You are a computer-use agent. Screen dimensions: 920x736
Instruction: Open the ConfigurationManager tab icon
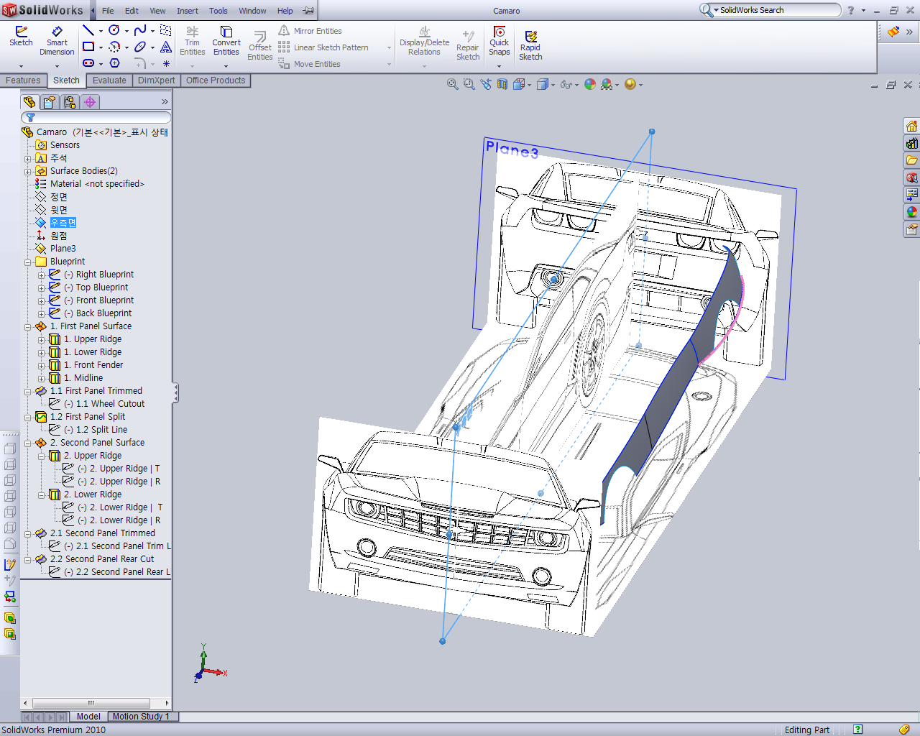(70, 102)
